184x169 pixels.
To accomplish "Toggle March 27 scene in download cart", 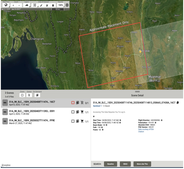I will click(x=82, y=122).
